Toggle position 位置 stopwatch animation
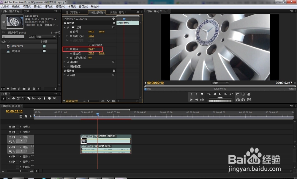 pyautogui.click(x=71, y=32)
